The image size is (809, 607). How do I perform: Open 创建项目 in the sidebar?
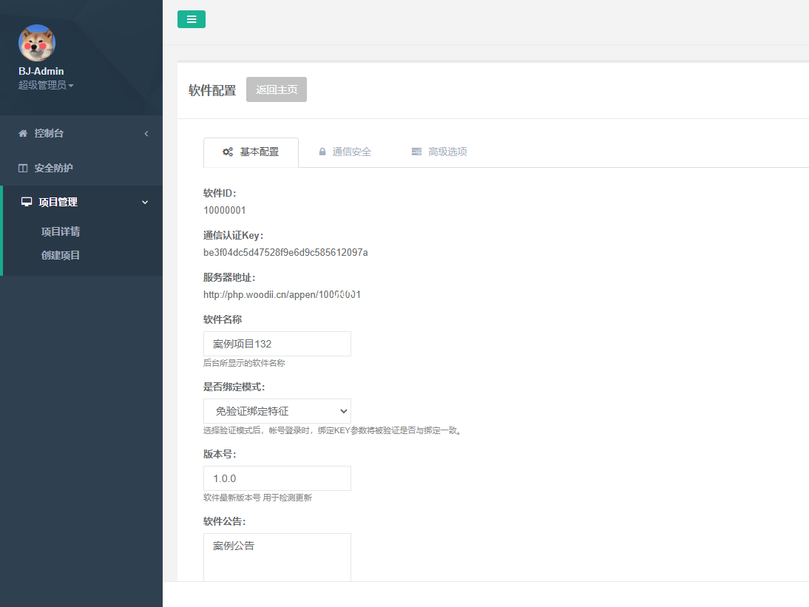tap(61, 255)
